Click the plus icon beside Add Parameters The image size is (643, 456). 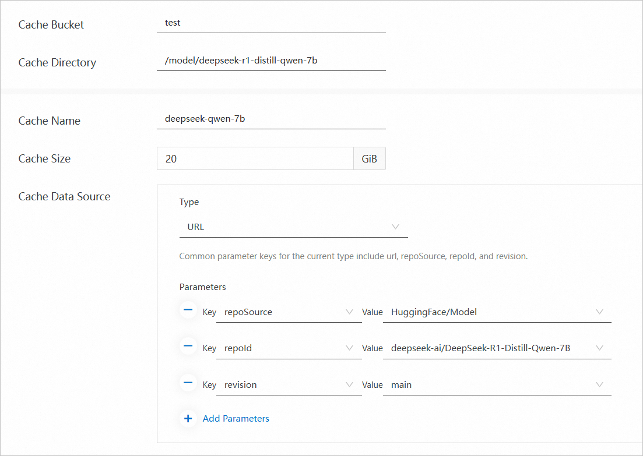click(x=188, y=418)
